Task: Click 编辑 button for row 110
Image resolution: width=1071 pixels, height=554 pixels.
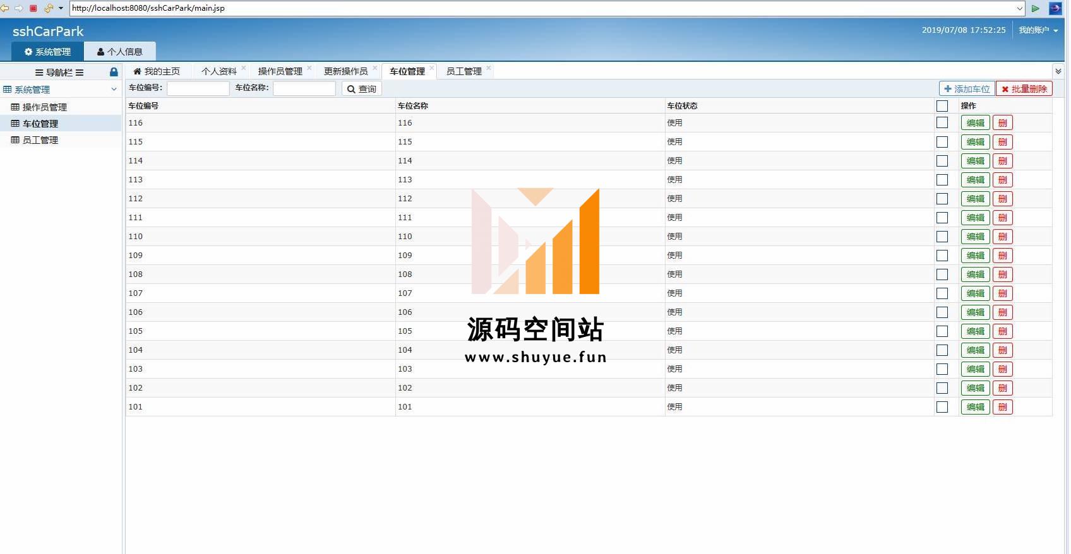Action: [x=975, y=237]
